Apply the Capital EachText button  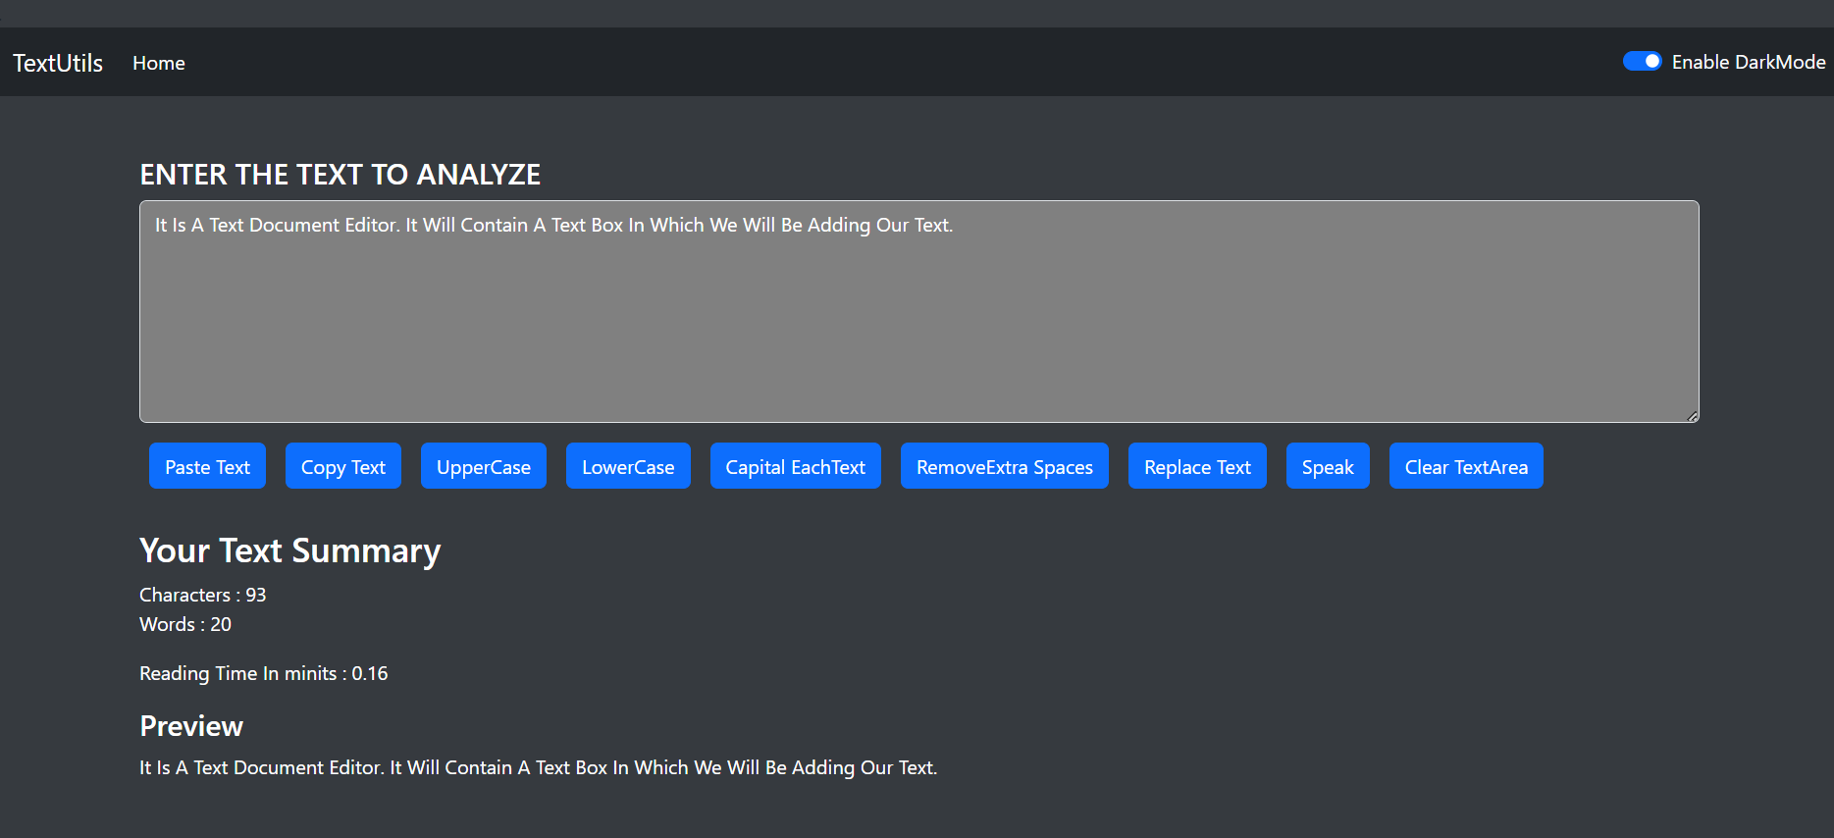(796, 466)
